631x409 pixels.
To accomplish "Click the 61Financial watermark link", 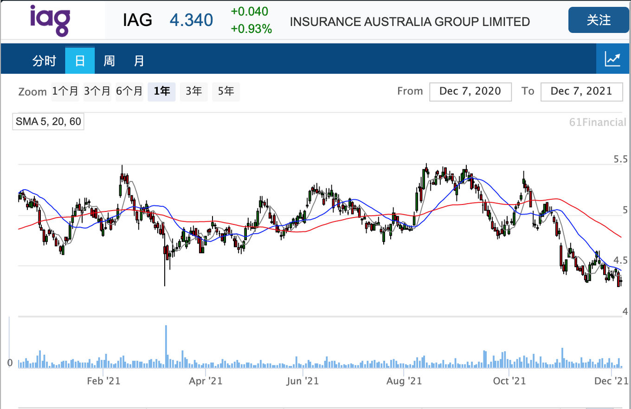I will click(598, 122).
